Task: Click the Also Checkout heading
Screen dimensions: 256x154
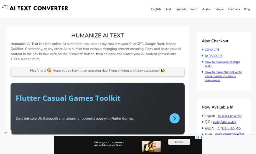Action: (x=215, y=41)
